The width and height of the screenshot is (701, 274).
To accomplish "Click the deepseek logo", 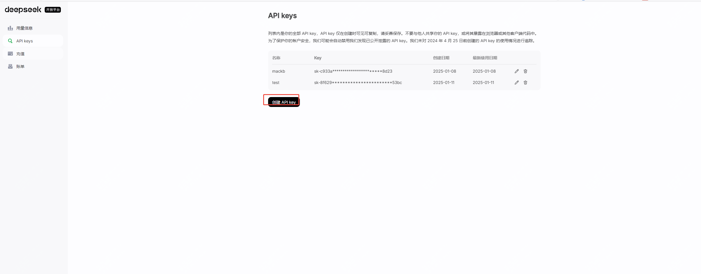I will [23, 10].
